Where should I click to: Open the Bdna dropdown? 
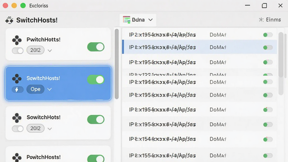(x=138, y=20)
